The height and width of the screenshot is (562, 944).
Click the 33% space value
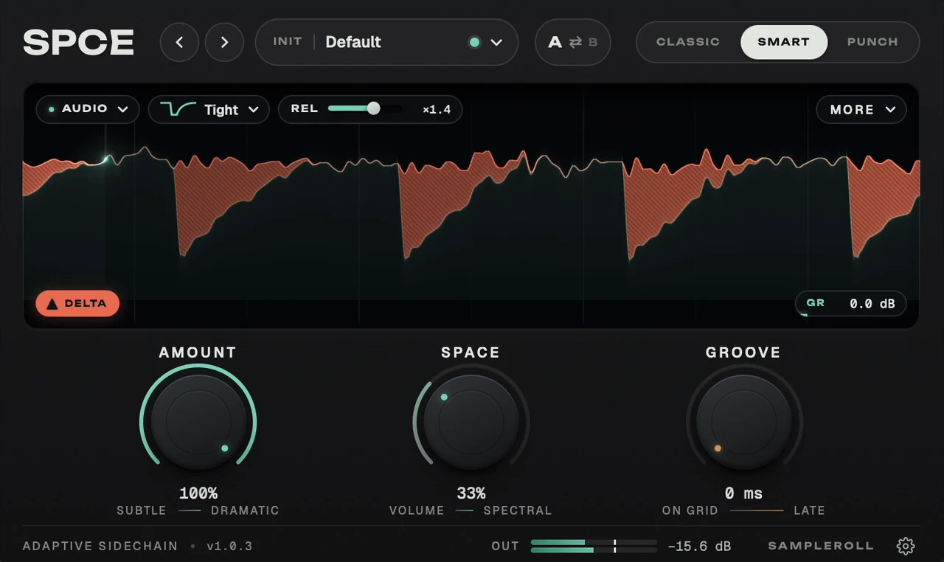tap(471, 493)
